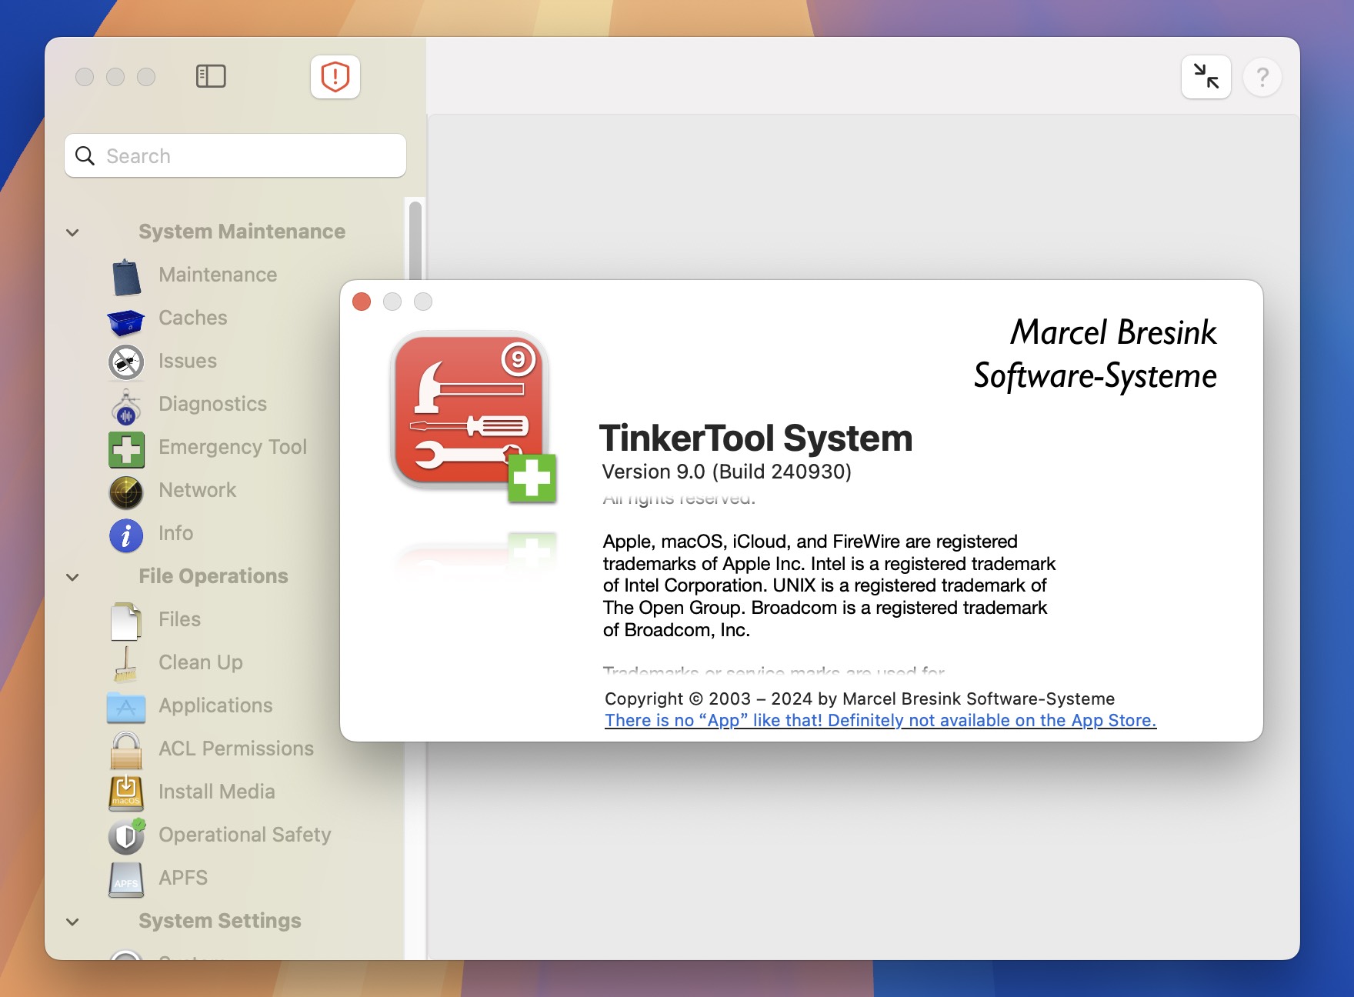Click the ACL Permissions padlock icon
Image resolution: width=1354 pixels, height=997 pixels.
pyautogui.click(x=126, y=751)
